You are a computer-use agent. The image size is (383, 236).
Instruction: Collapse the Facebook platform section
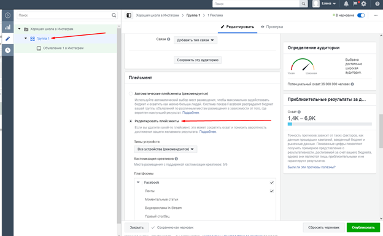[138, 183]
